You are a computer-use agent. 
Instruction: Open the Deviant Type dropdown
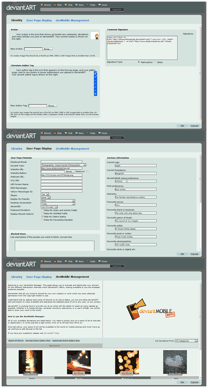[84, 165]
